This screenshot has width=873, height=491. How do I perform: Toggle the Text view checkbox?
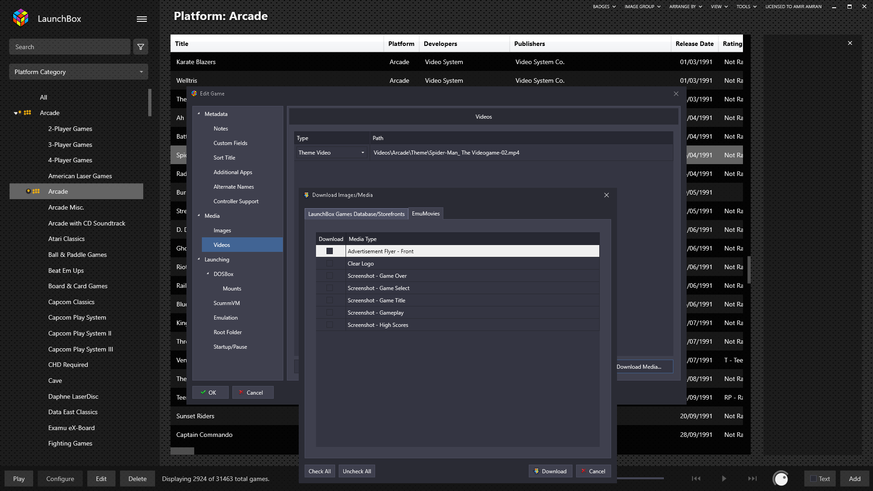813,479
